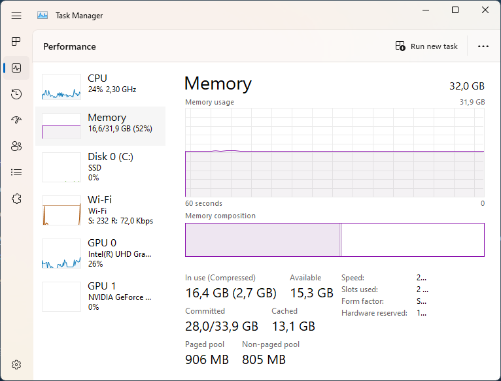Open the Services page puzzle icon

pyautogui.click(x=16, y=199)
